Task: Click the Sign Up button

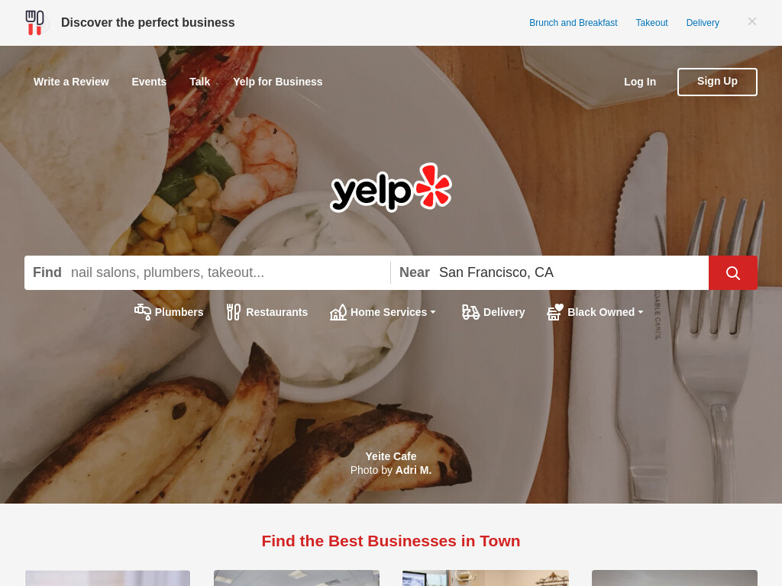Action: click(717, 82)
